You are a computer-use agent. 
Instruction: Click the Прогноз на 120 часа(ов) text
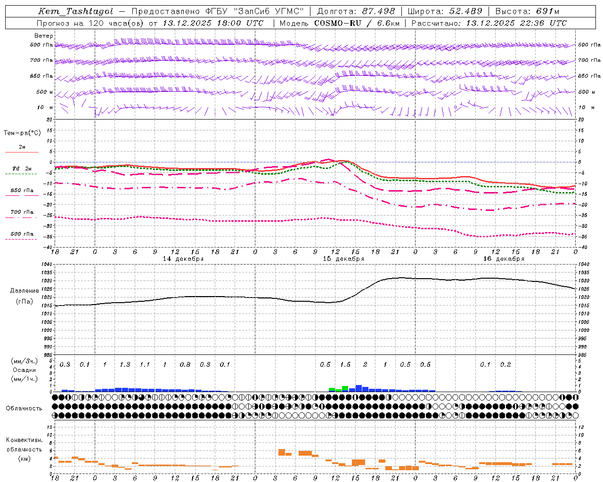tap(90, 23)
